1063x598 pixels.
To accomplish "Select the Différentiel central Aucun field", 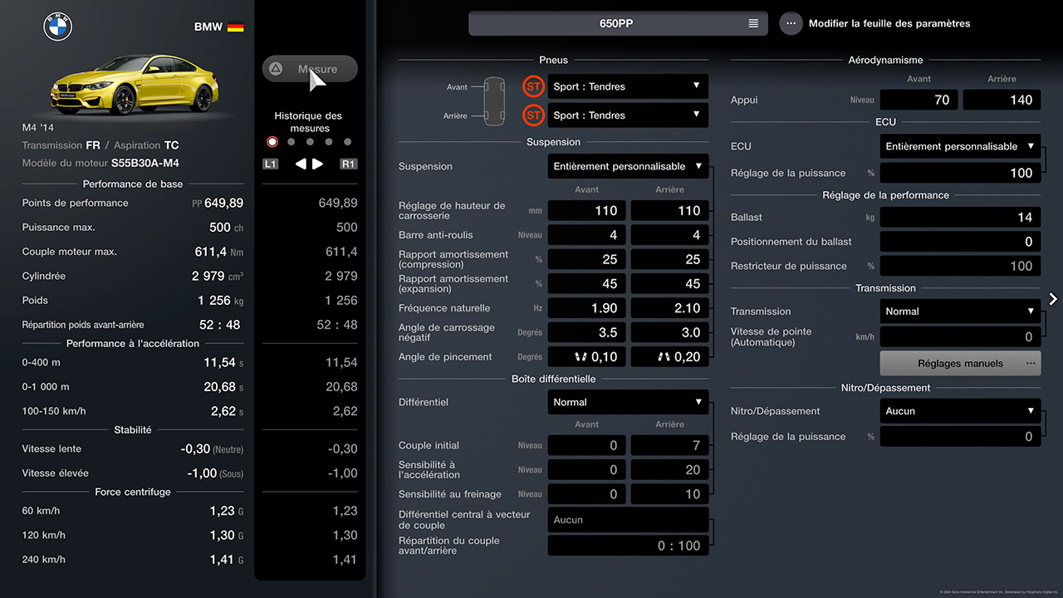I will coord(628,520).
